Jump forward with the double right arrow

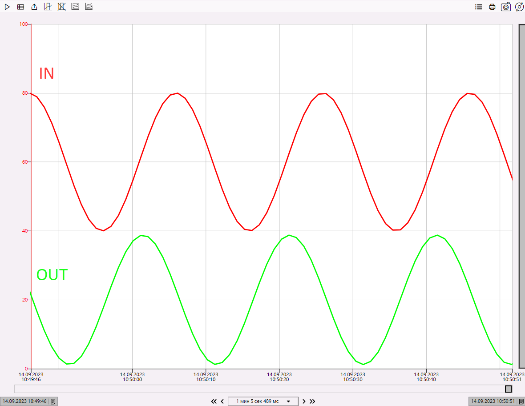click(312, 401)
